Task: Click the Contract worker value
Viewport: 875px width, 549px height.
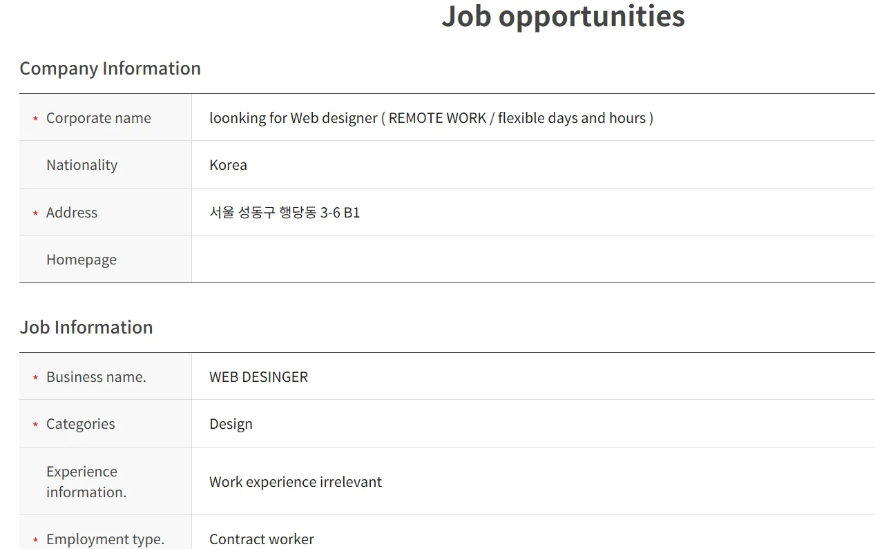Action: click(x=262, y=539)
